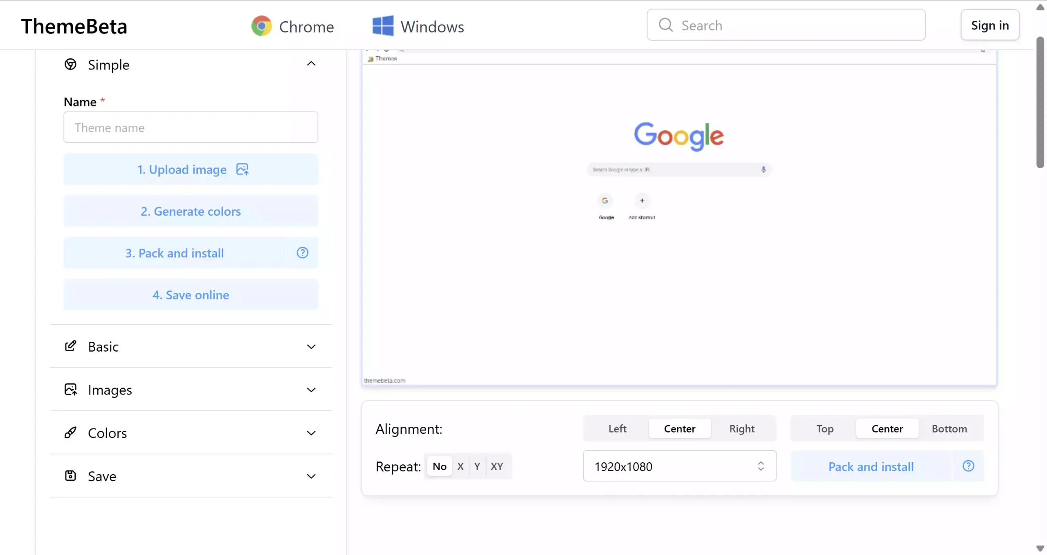
Task: Click the Sign in button
Action: (990, 25)
